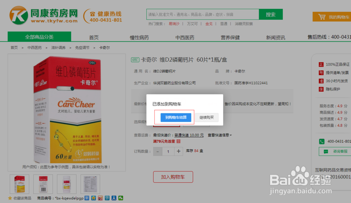
Task: Open 营养保健 nav tab
Action: (230, 37)
